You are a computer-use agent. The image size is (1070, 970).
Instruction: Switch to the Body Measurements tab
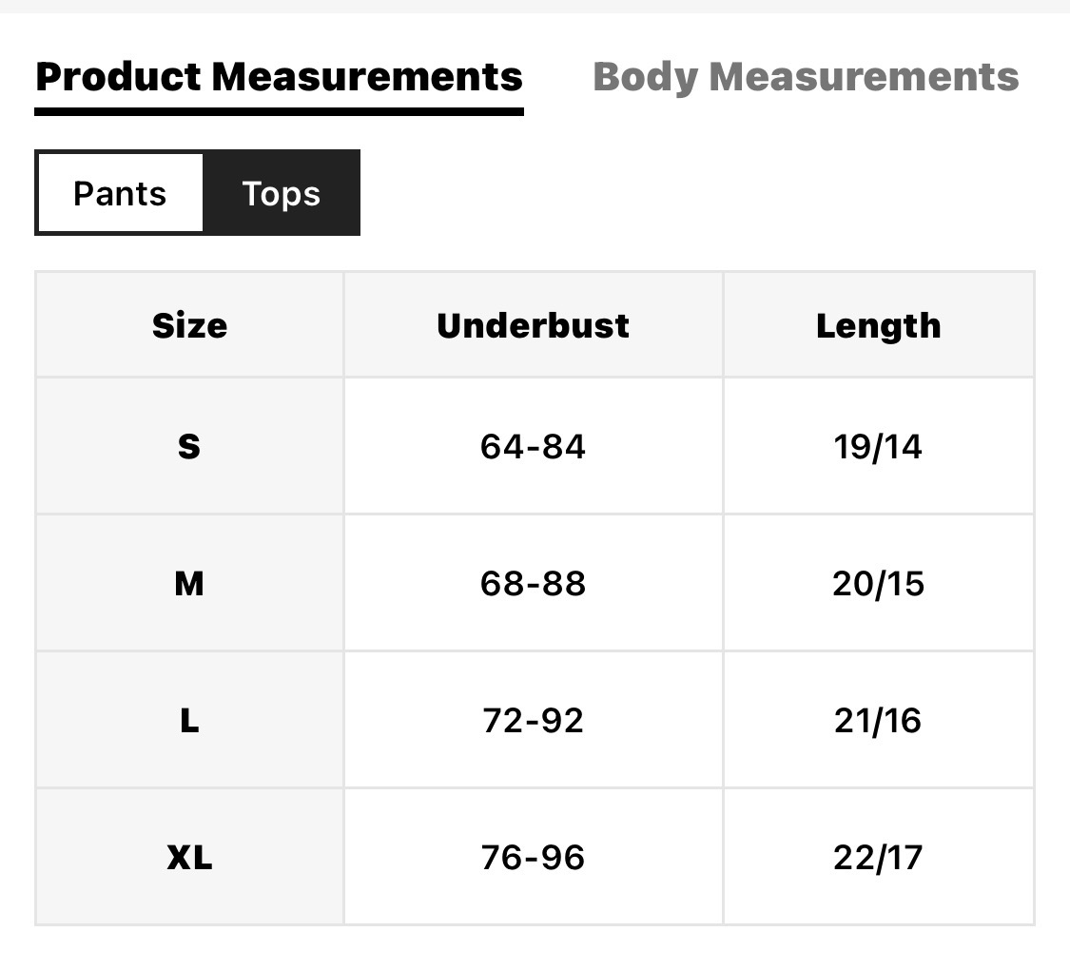tap(806, 77)
